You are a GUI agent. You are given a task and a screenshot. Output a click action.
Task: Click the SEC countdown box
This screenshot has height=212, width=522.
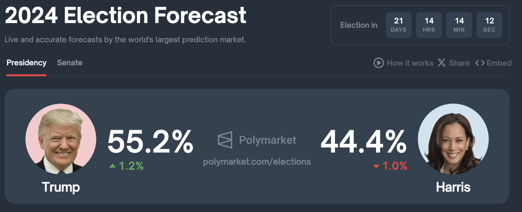[x=490, y=25]
